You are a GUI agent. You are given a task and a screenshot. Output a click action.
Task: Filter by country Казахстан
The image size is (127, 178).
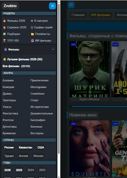coord(26,147)
